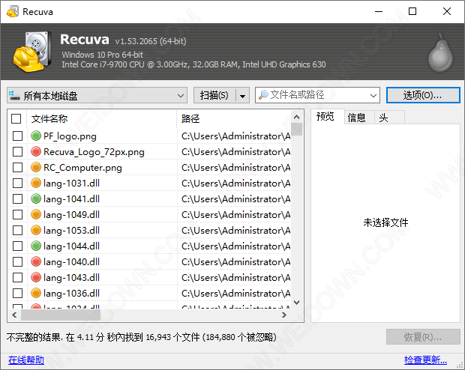Tick the checkbox for lang-1053.dll
This screenshot has height=370, width=465.
(17, 231)
